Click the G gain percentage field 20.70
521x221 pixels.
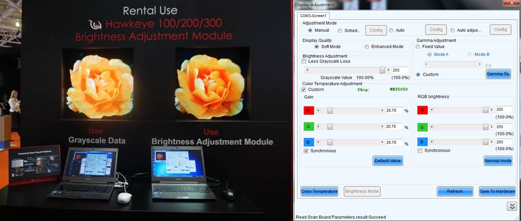(x=394, y=127)
